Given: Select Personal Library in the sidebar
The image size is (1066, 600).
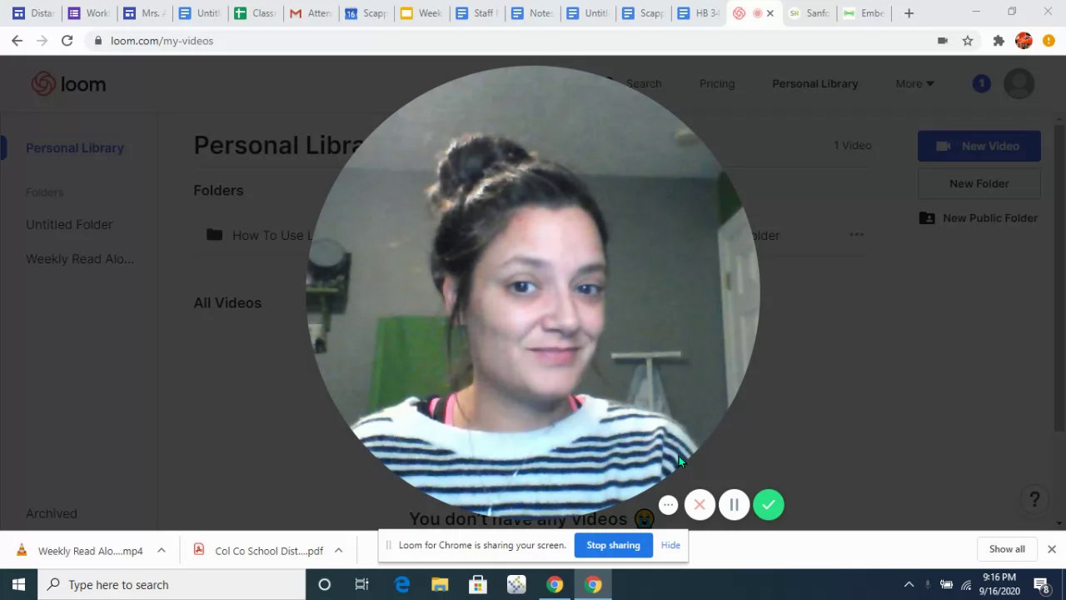Looking at the screenshot, I should tap(75, 147).
